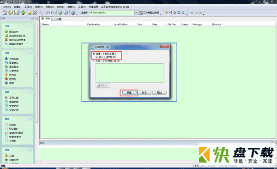The height and width of the screenshot is (169, 277).
Task: Open the All Executables filter dropdown
Action: [x=136, y=12]
